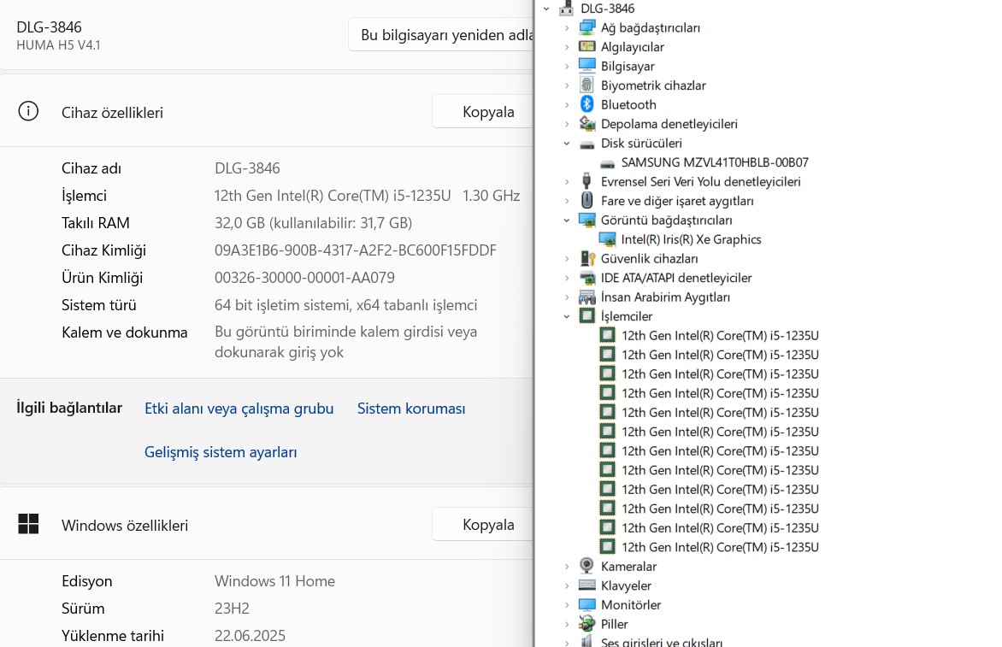Collapse the İşlemciler processor list
Image resolution: width=1002 pixels, height=647 pixels.
point(567,316)
